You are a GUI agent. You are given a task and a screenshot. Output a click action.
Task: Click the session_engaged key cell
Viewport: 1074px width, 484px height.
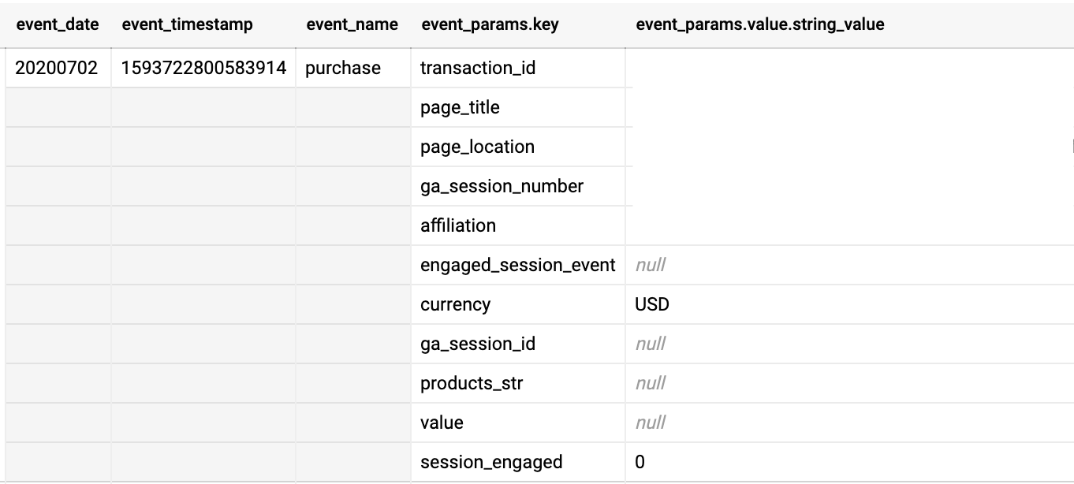(518, 462)
